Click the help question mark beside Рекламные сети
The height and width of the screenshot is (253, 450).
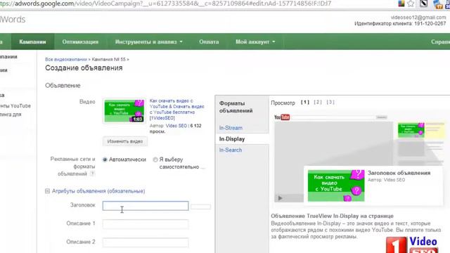[x=92, y=174]
